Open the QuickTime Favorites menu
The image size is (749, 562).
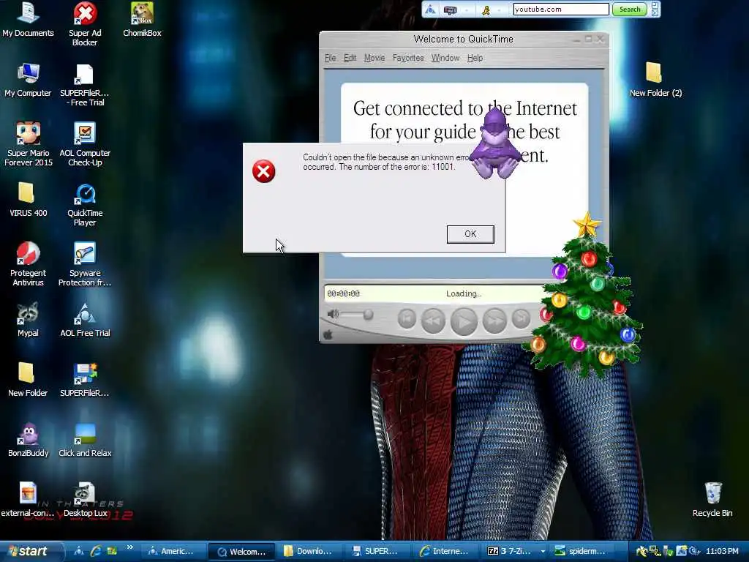click(408, 58)
